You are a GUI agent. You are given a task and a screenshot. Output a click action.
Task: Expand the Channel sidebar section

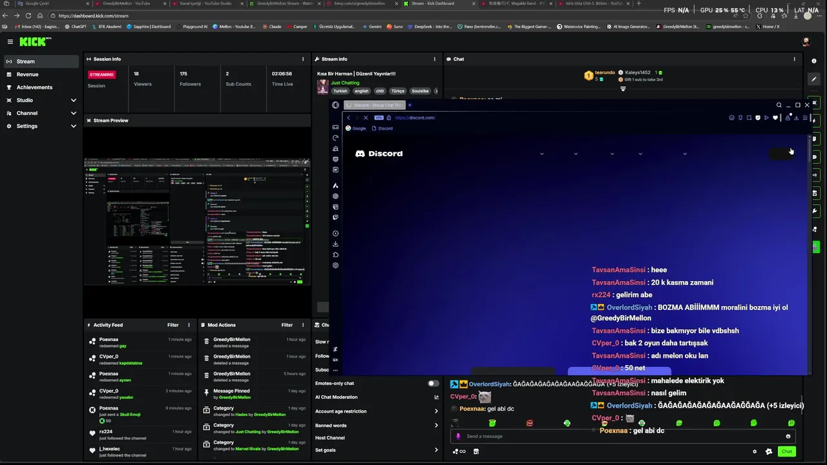click(x=40, y=113)
